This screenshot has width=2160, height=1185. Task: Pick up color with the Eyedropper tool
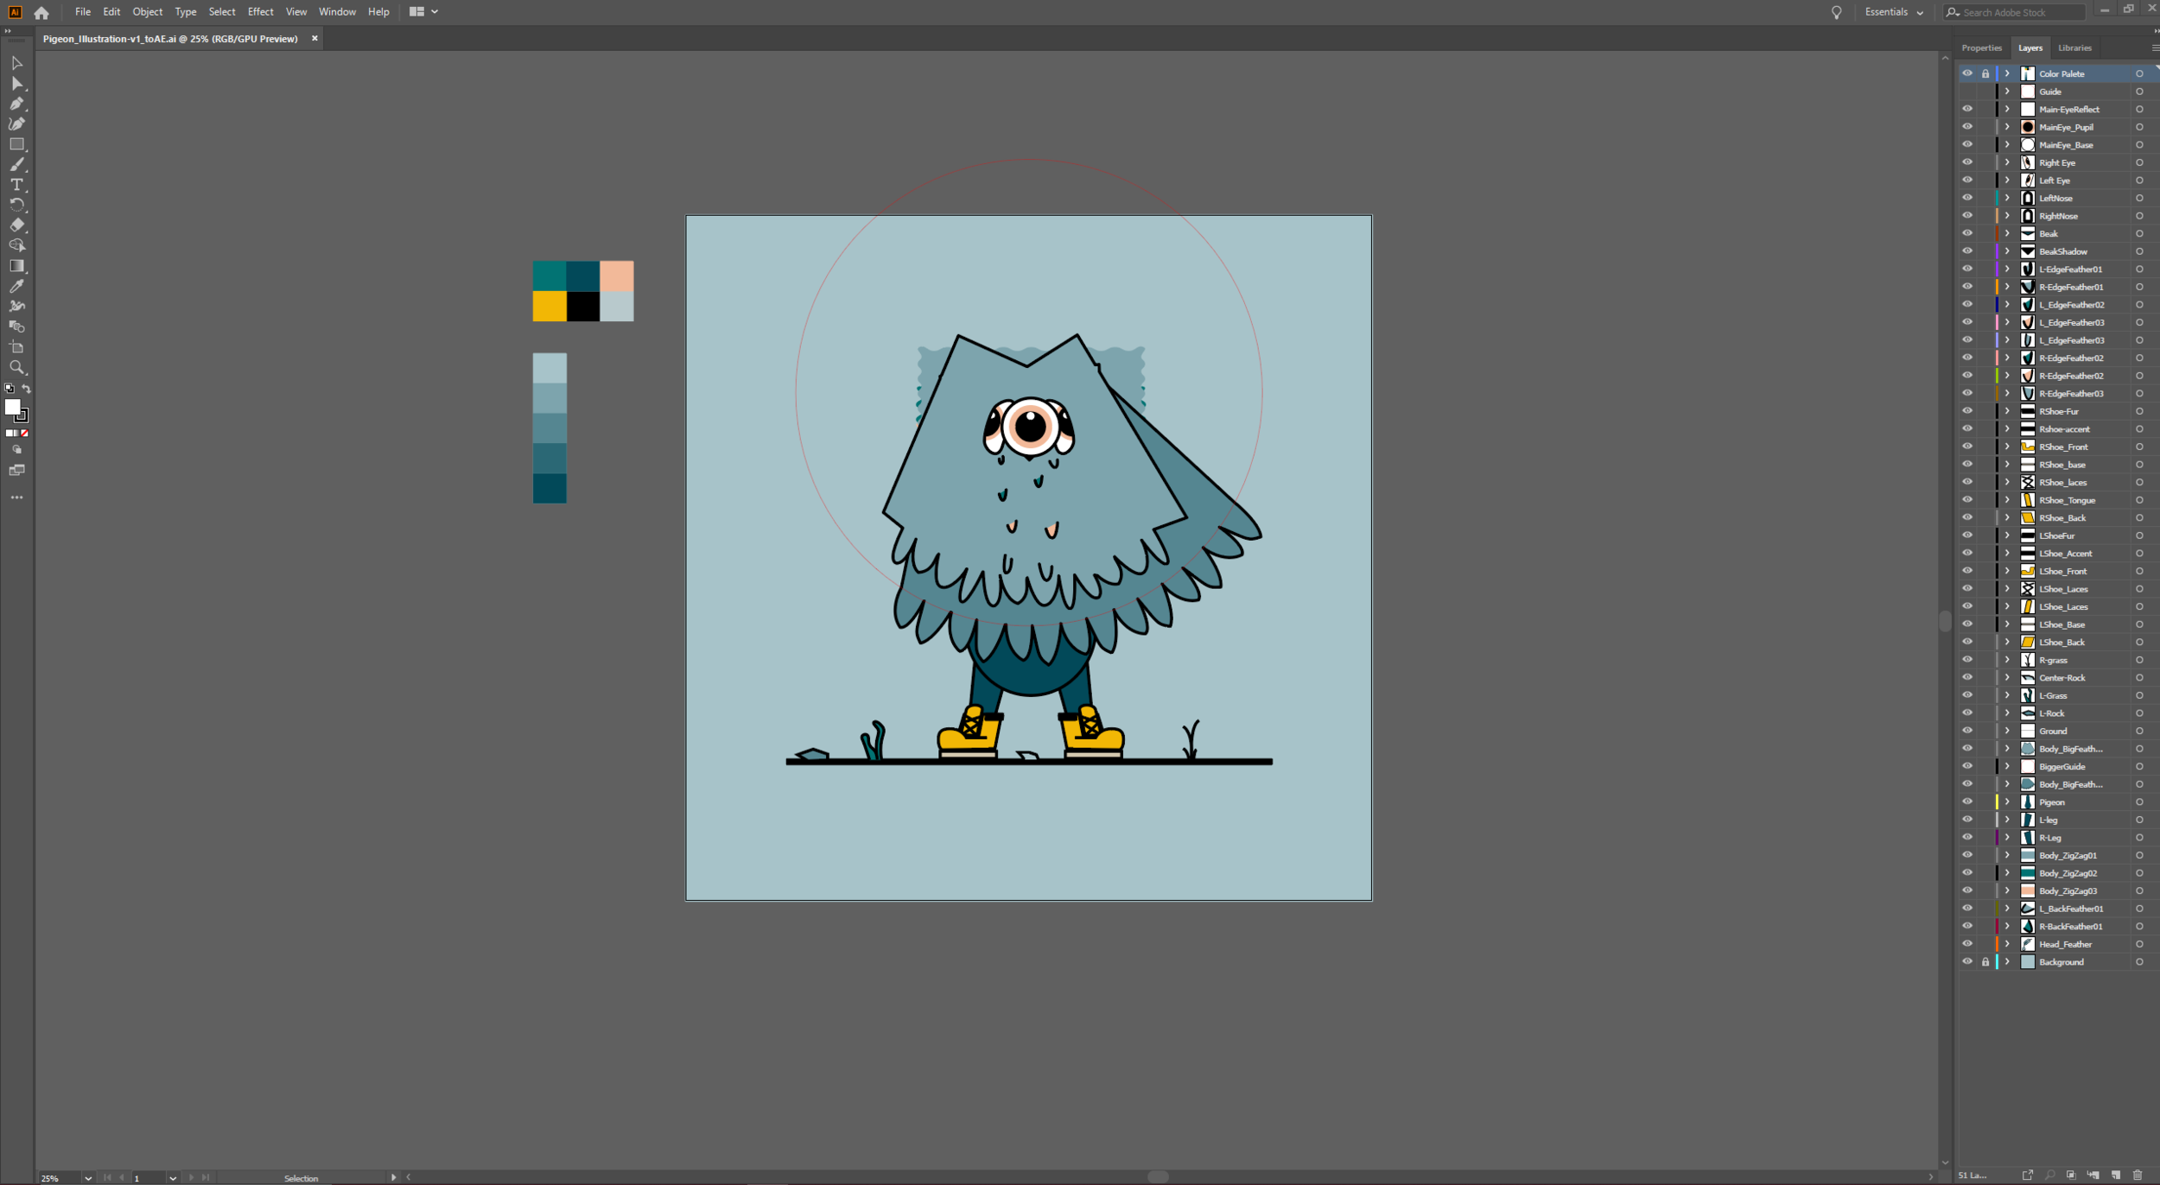point(16,287)
